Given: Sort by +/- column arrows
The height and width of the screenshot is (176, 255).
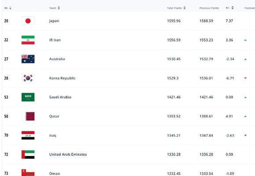Looking at the screenshot, I should (x=233, y=8).
